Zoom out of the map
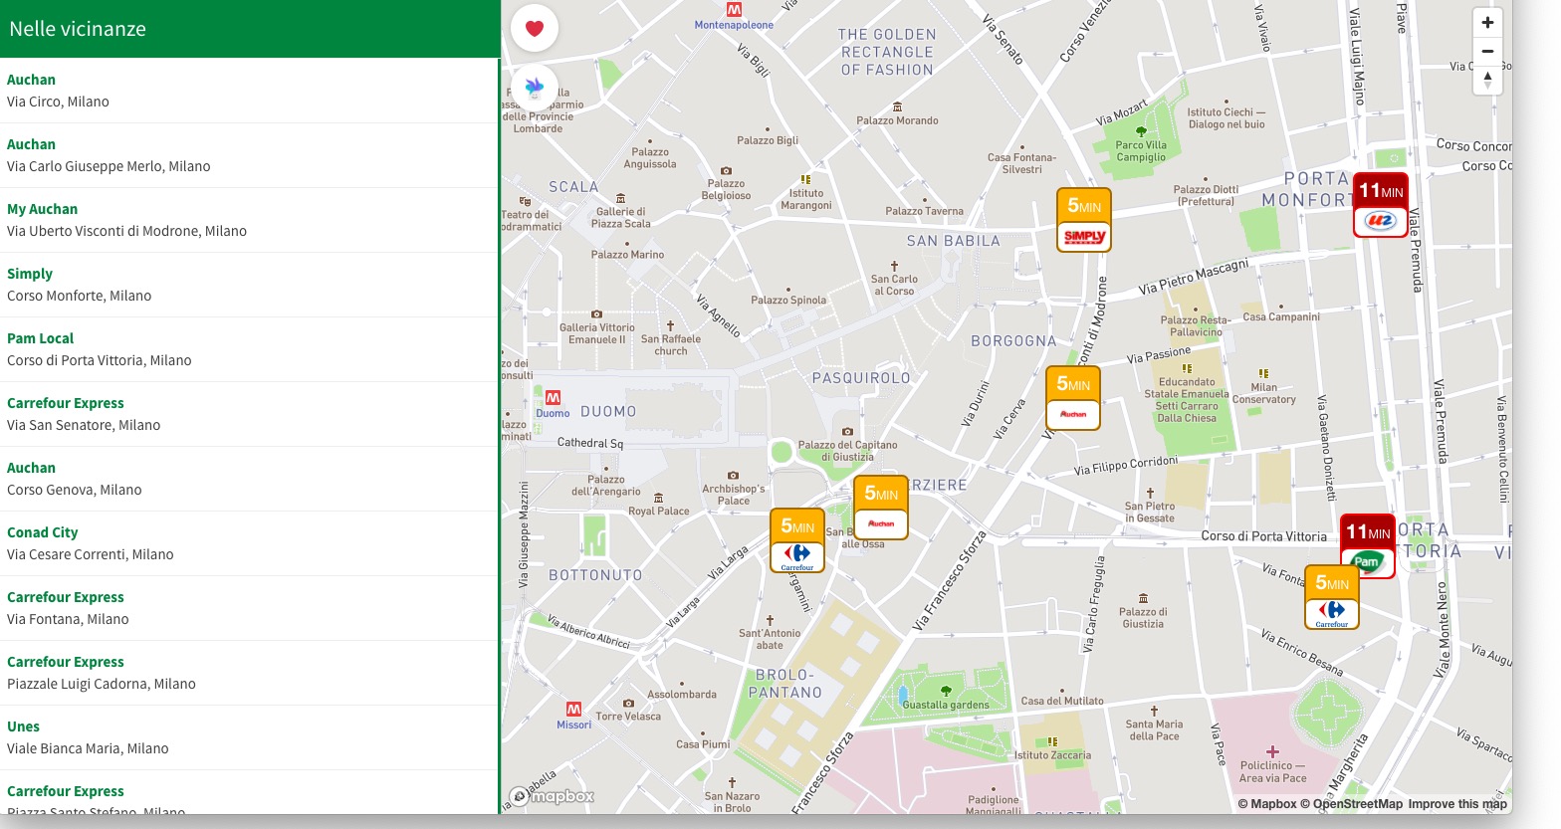 [1487, 52]
